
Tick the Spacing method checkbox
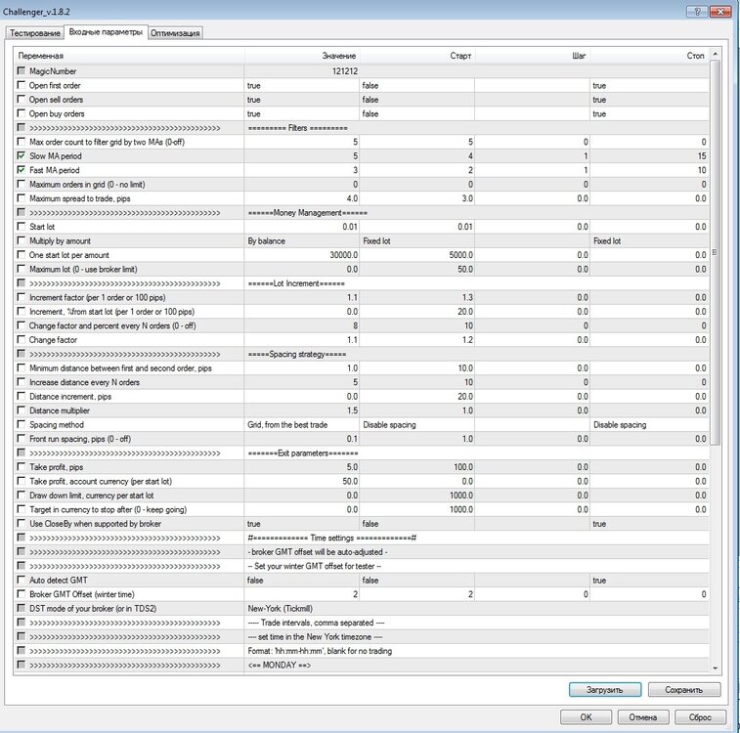(21, 424)
